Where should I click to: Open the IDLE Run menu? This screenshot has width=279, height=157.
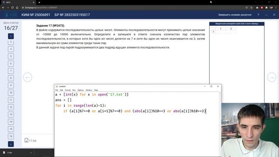click(x=74, y=90)
